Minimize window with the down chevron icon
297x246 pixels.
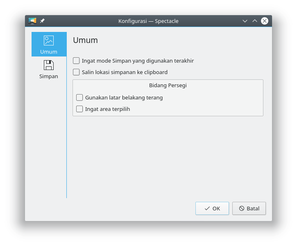tap(245, 21)
